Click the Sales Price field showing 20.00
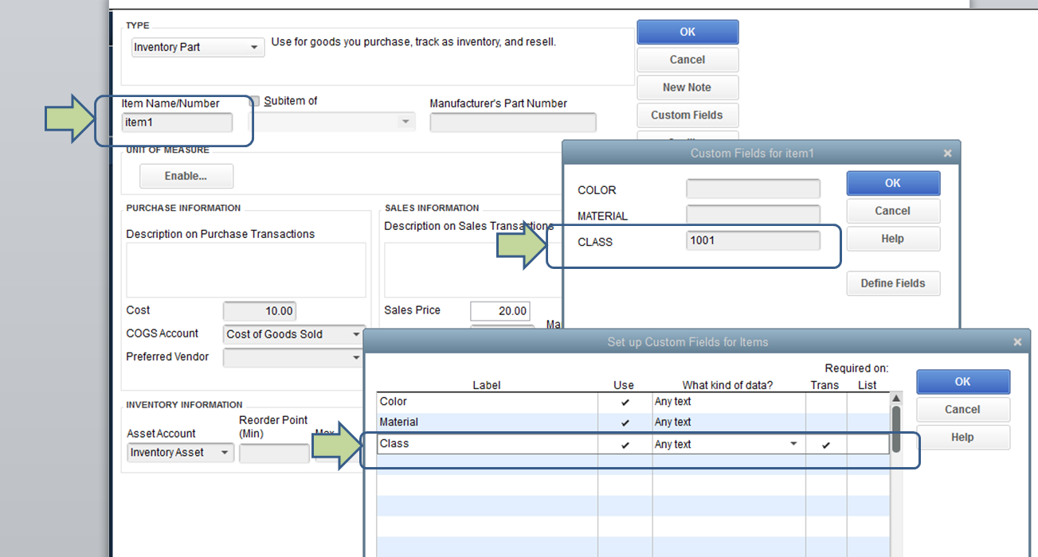Image resolution: width=1038 pixels, height=557 pixels. [x=500, y=311]
